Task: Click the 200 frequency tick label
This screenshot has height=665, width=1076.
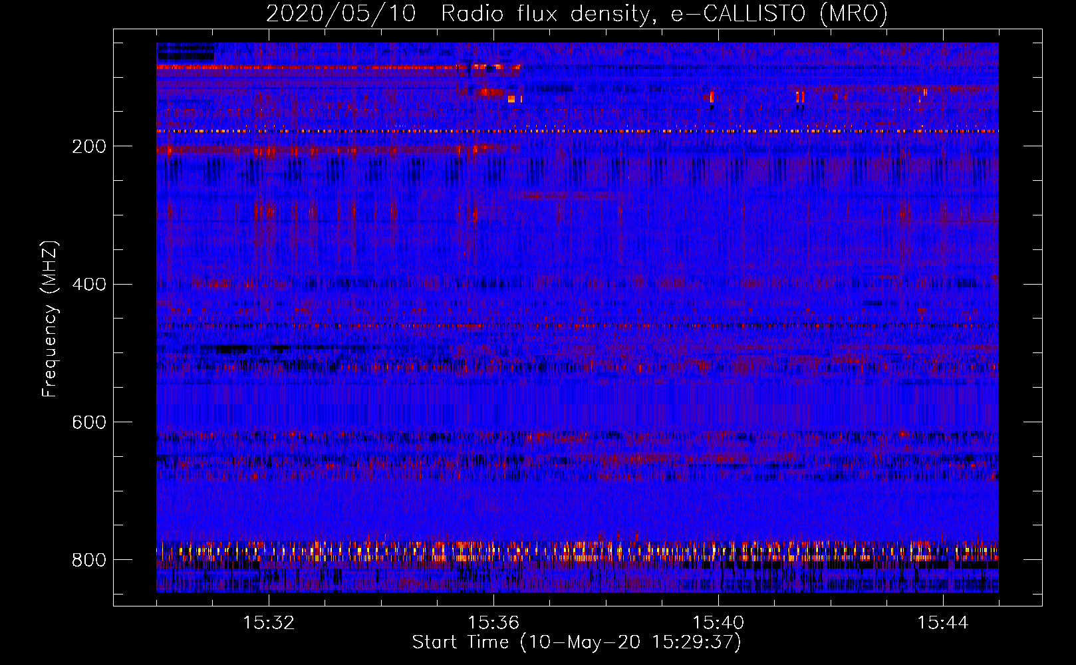Action: click(x=89, y=146)
